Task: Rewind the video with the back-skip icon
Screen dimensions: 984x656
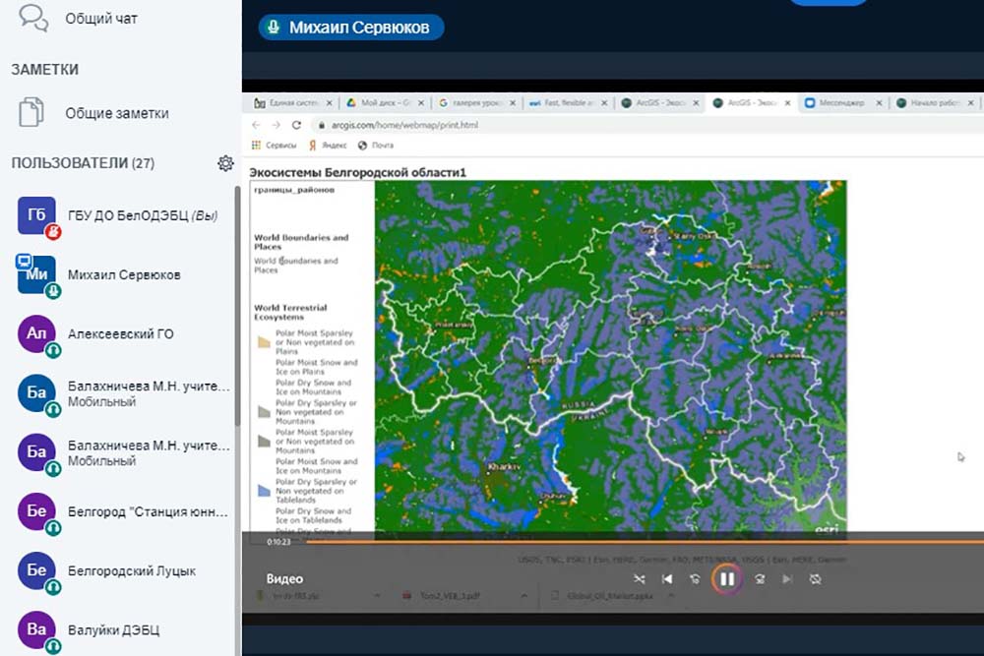Action: (x=696, y=579)
